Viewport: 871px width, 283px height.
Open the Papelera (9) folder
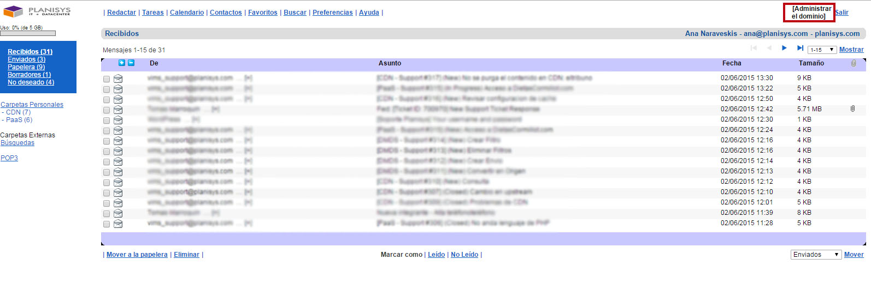(26, 67)
